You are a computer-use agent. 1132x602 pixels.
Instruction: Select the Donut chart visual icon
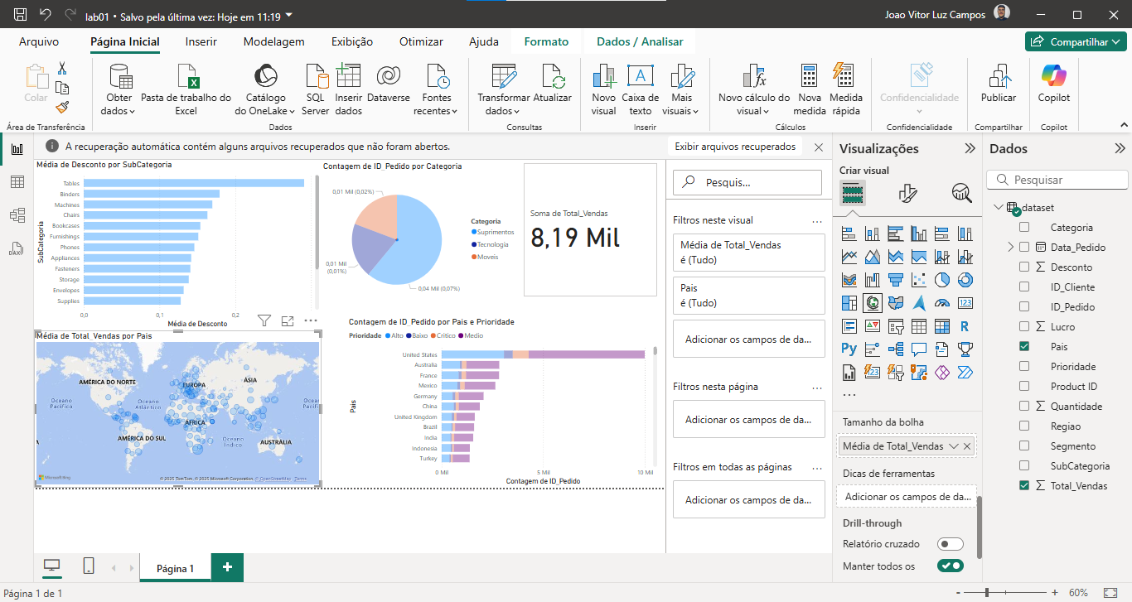pos(965,280)
